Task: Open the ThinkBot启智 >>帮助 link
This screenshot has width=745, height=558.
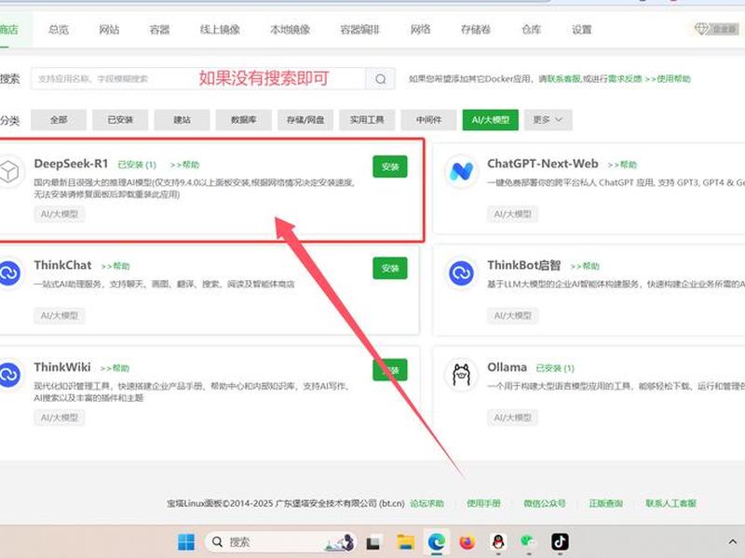Action: click(x=585, y=266)
